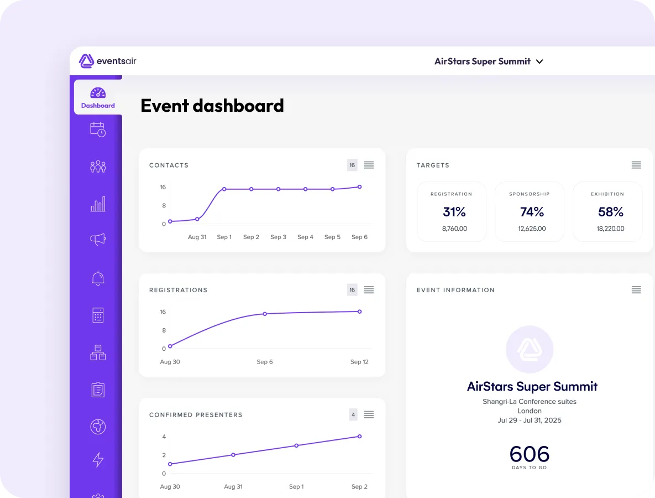Screen dimensions: 655x498
Task: Select the Registration 31% target card
Action: pyautogui.click(x=452, y=211)
